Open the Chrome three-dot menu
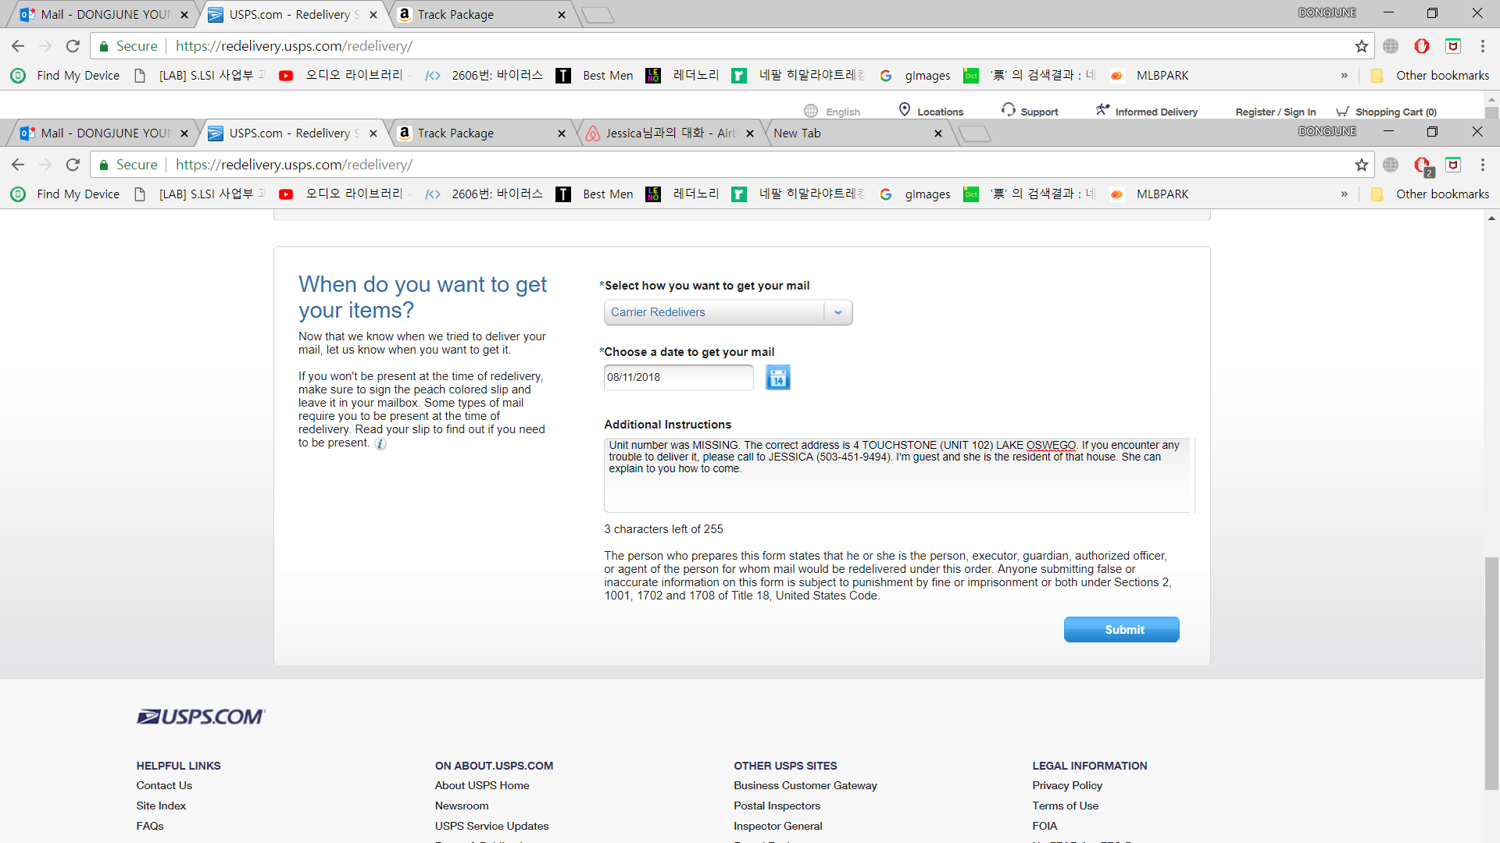 pos(1482,165)
